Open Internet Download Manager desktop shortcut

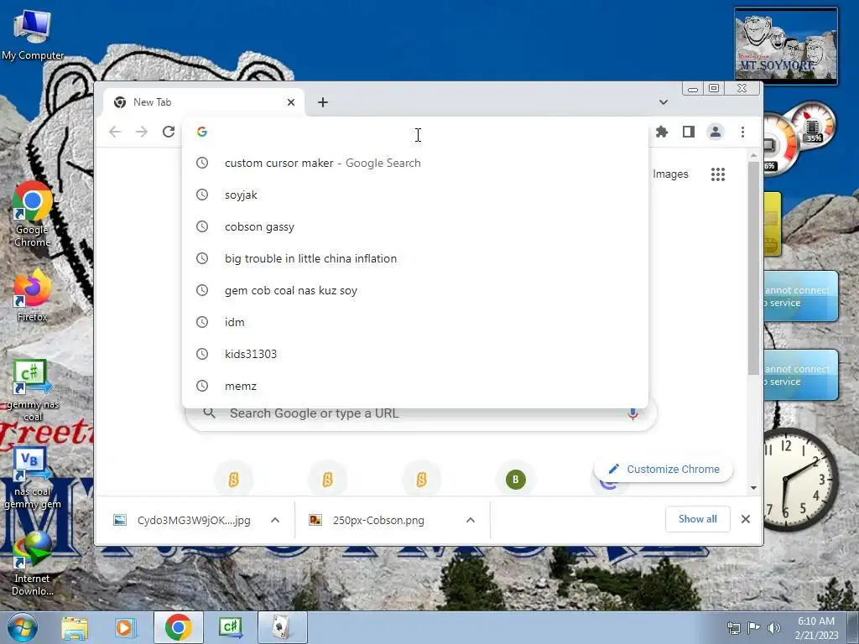pos(33,564)
